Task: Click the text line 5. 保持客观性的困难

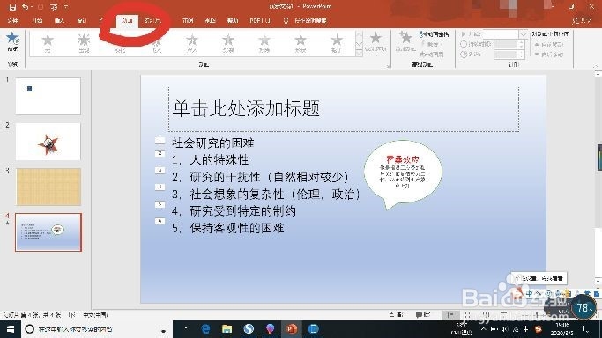Action: [227, 228]
